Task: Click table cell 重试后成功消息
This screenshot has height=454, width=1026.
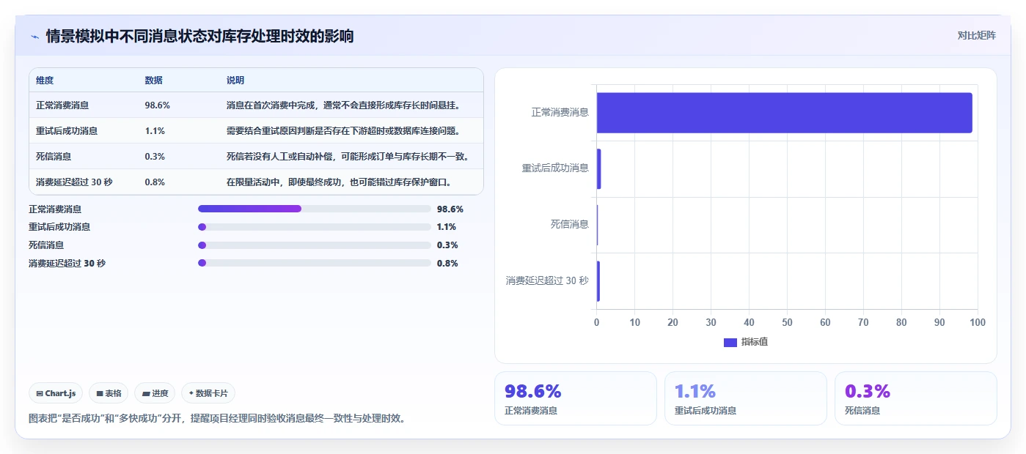Action: click(67, 131)
